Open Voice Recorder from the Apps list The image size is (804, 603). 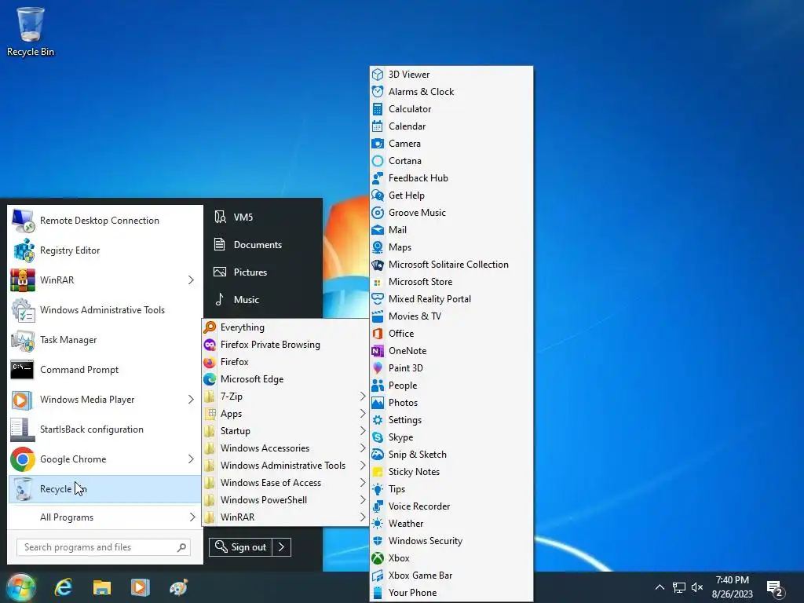point(451,506)
